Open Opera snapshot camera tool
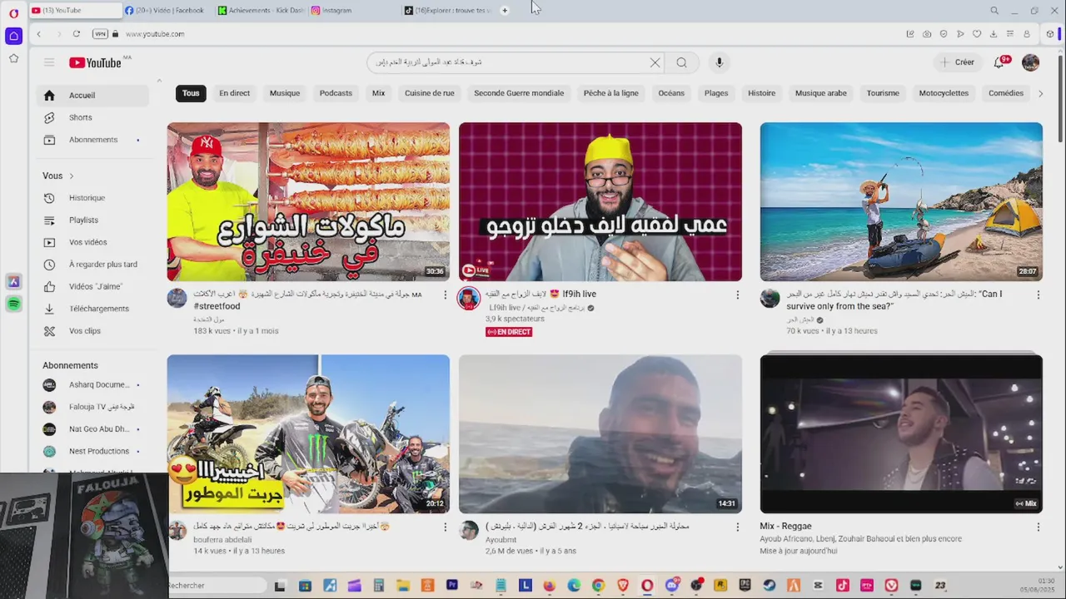Image resolution: width=1066 pixels, height=599 pixels. tap(927, 34)
